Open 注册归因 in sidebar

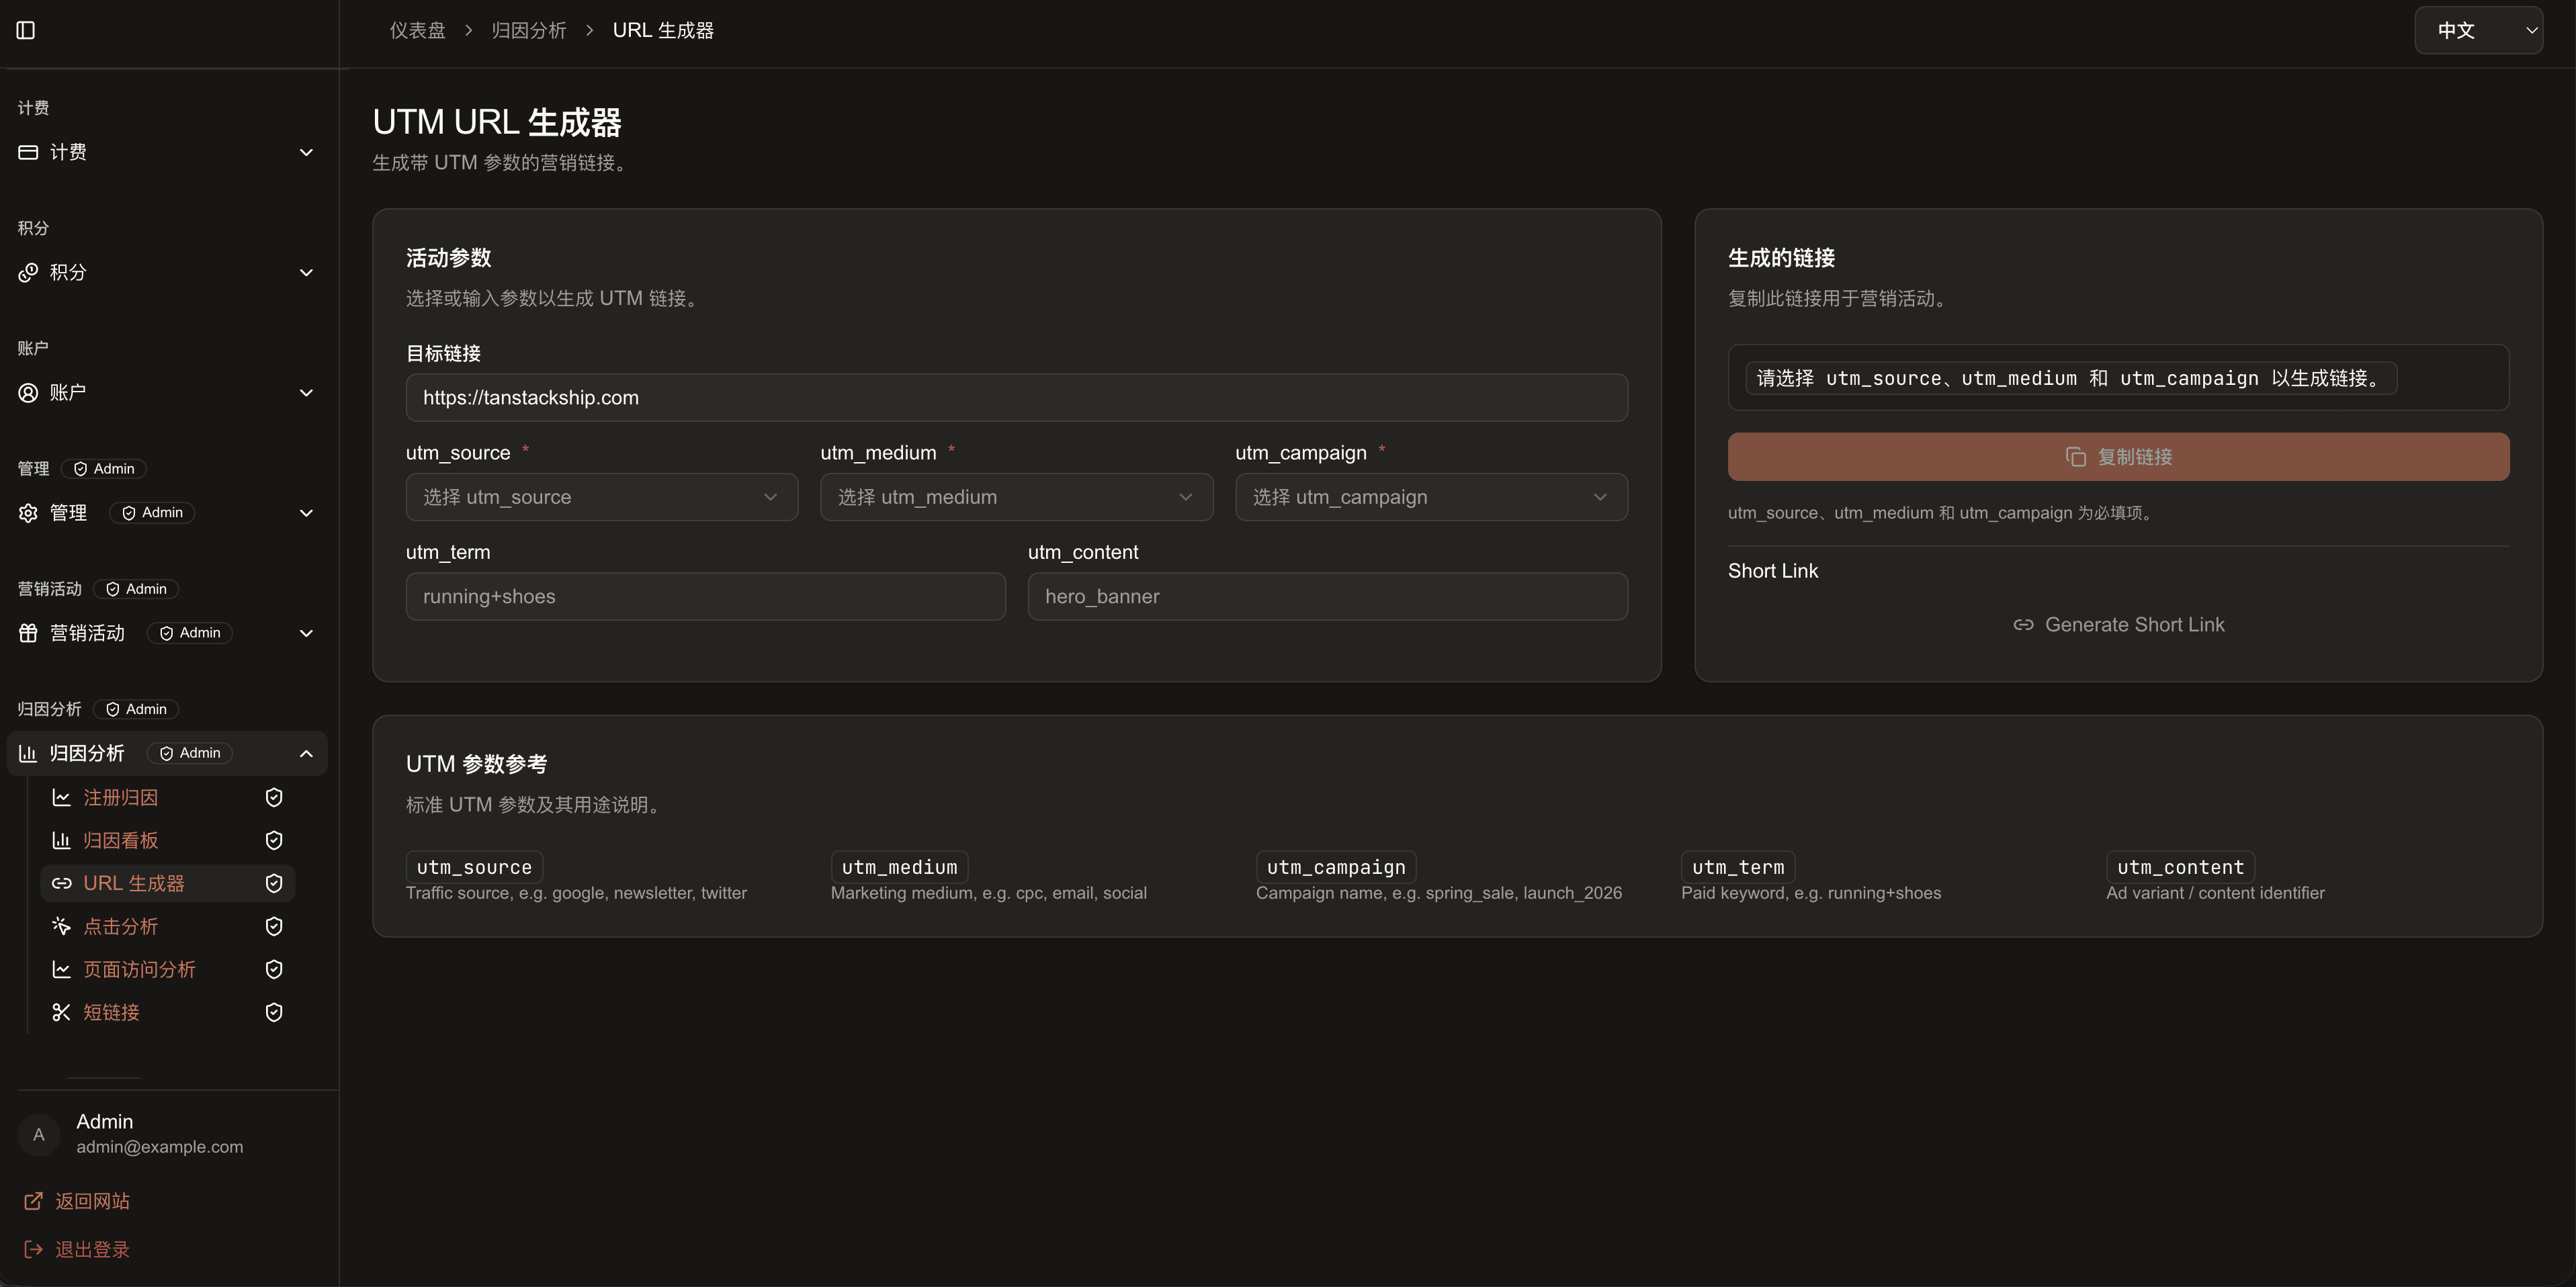(x=167, y=797)
